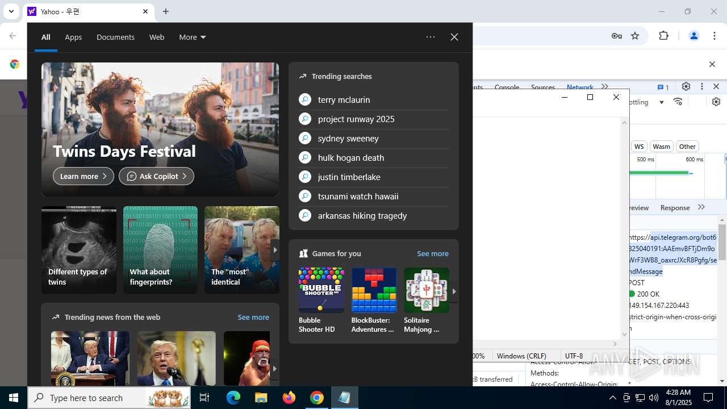Open Task View on taskbar
727x409 pixels.
[x=205, y=398]
